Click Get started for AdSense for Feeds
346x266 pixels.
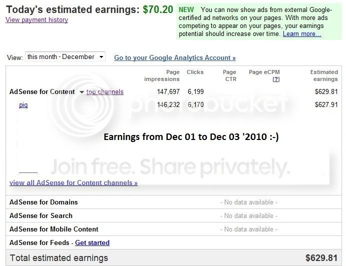click(92, 243)
